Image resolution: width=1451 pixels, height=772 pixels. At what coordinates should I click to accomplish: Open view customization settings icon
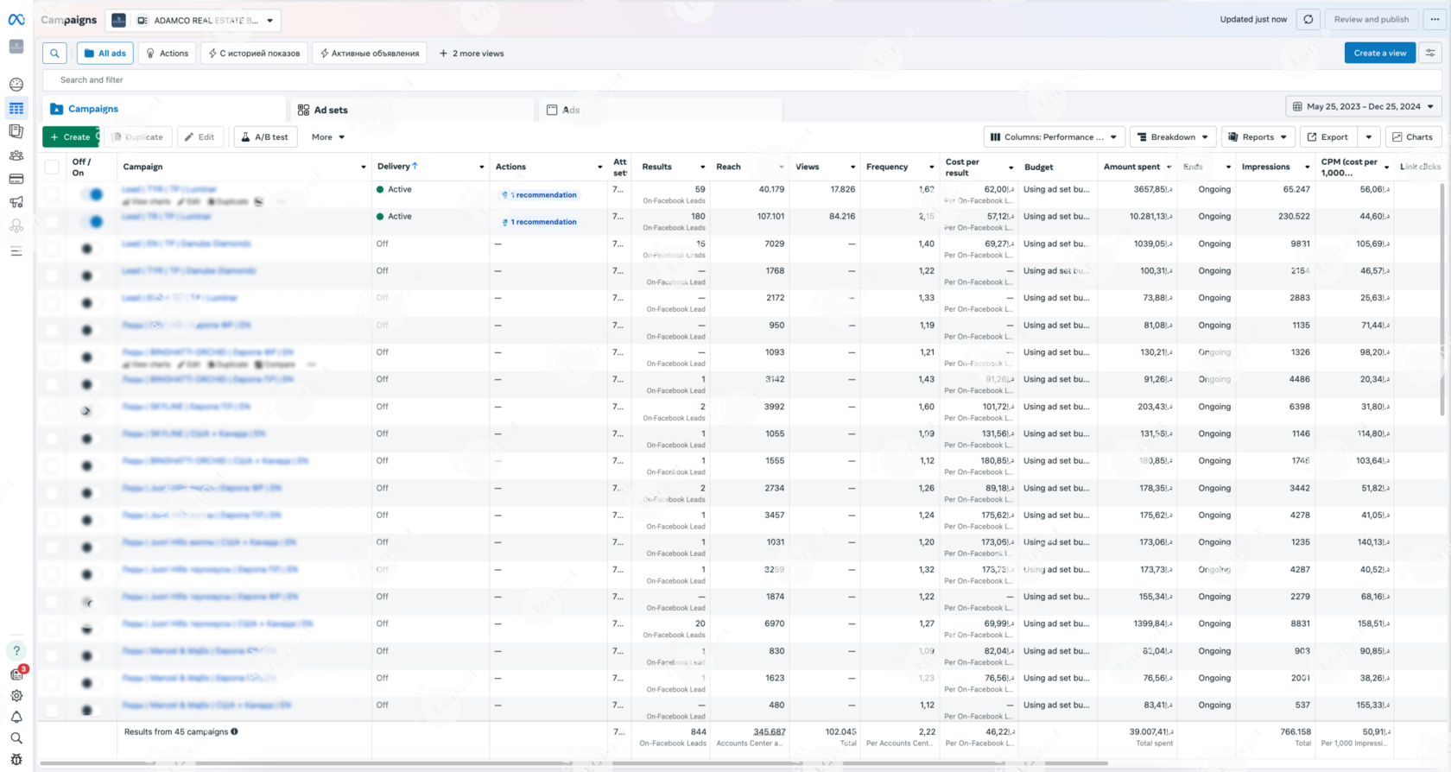[x=1430, y=54]
